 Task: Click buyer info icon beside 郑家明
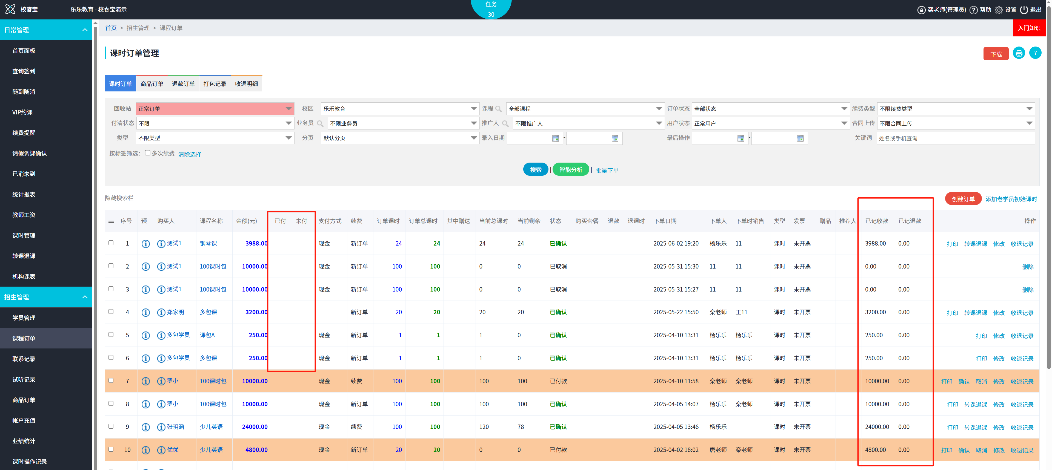pyautogui.click(x=161, y=313)
